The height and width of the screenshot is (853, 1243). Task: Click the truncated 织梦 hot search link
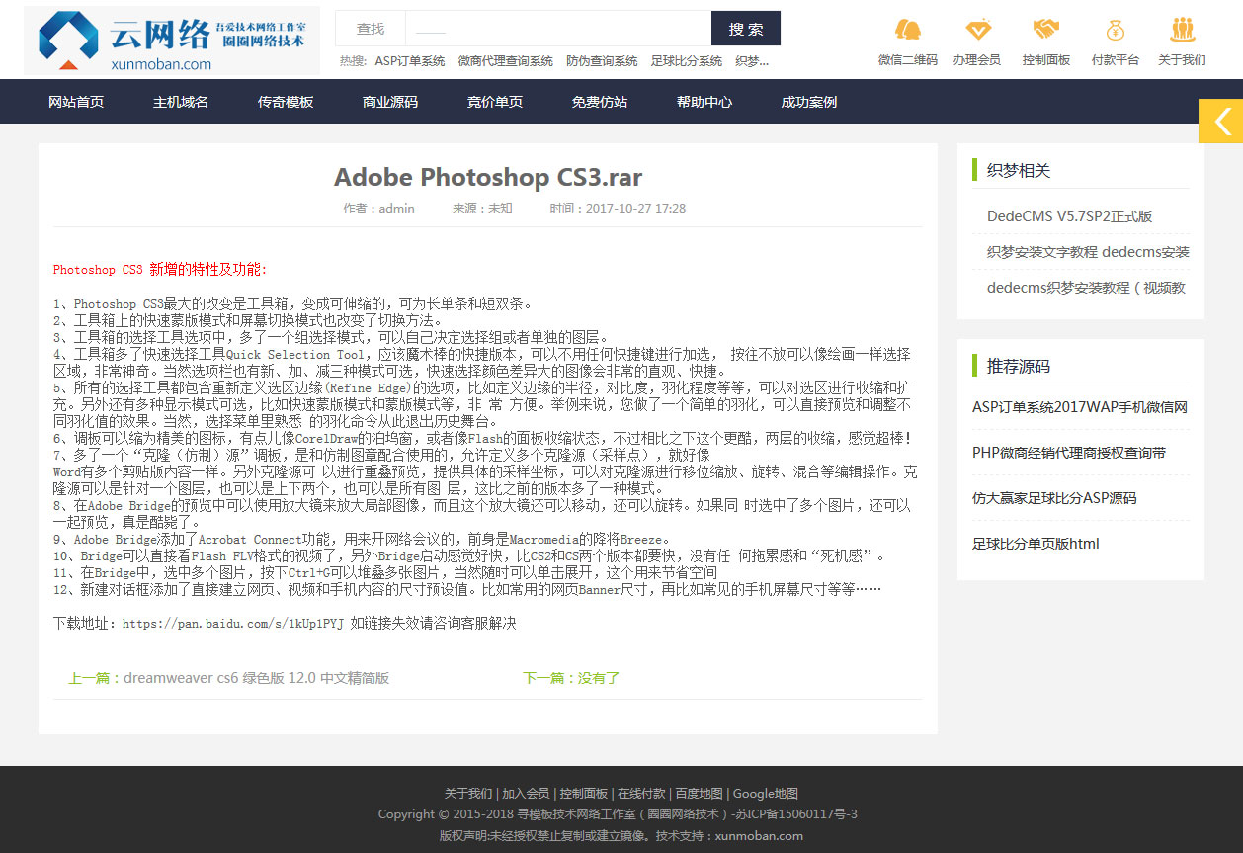[752, 61]
